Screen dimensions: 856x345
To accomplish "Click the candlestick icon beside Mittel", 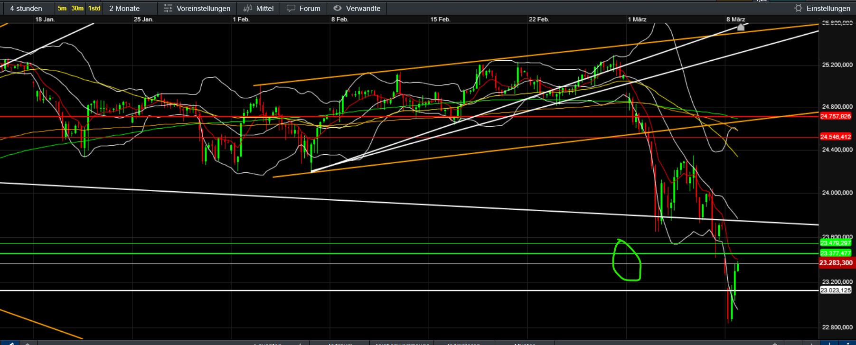I will click(x=248, y=9).
